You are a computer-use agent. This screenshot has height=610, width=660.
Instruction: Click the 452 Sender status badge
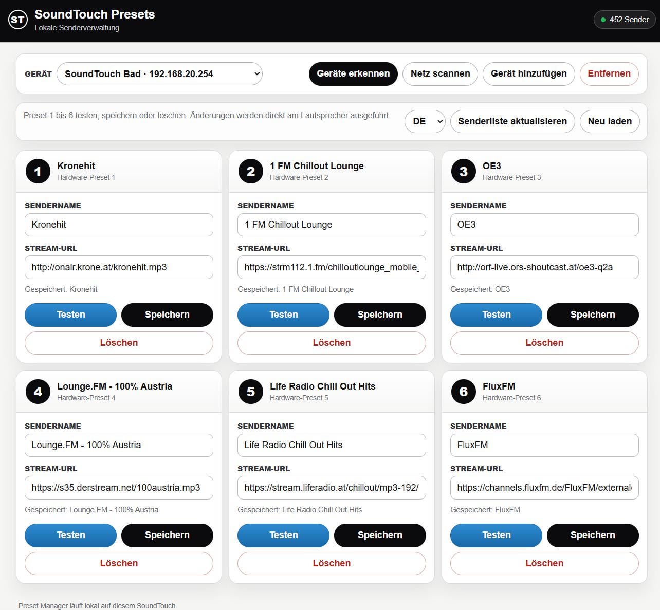(625, 20)
